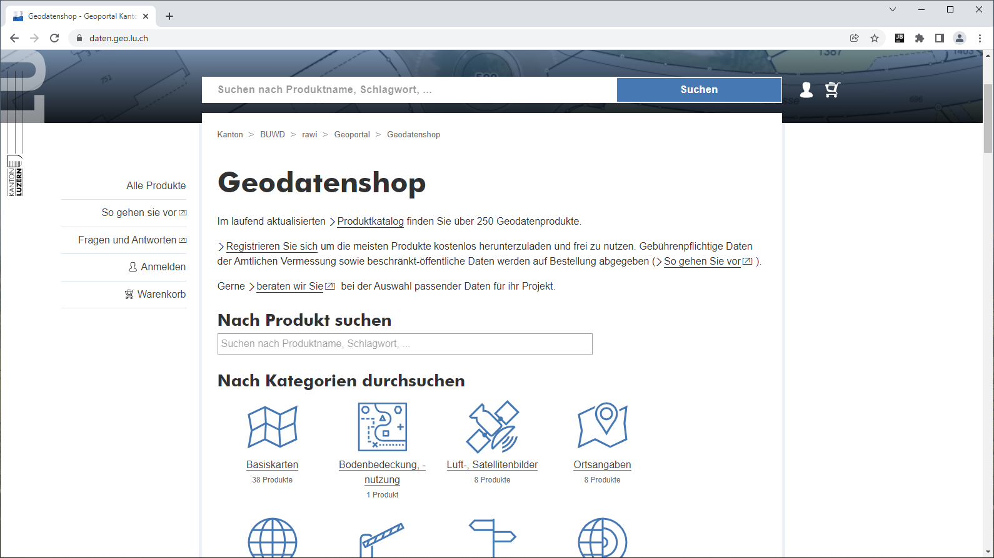
Task: Open the Bodenbedeckung category icon
Action: (382, 427)
